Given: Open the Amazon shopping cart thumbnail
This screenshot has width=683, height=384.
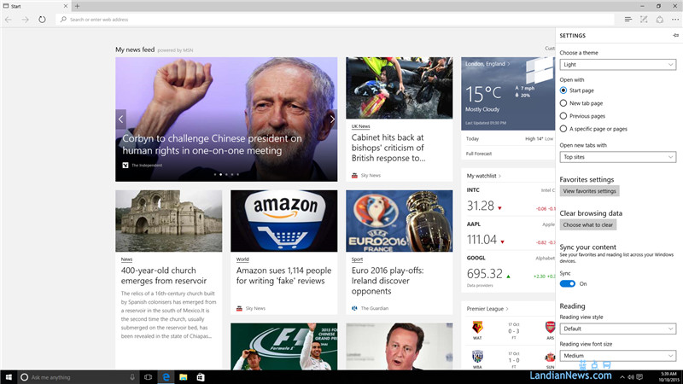Looking at the screenshot, I should point(284,221).
